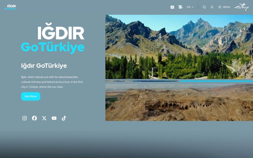Open the Türkiye logo at top right
This screenshot has height=158, width=253.
[241, 7]
